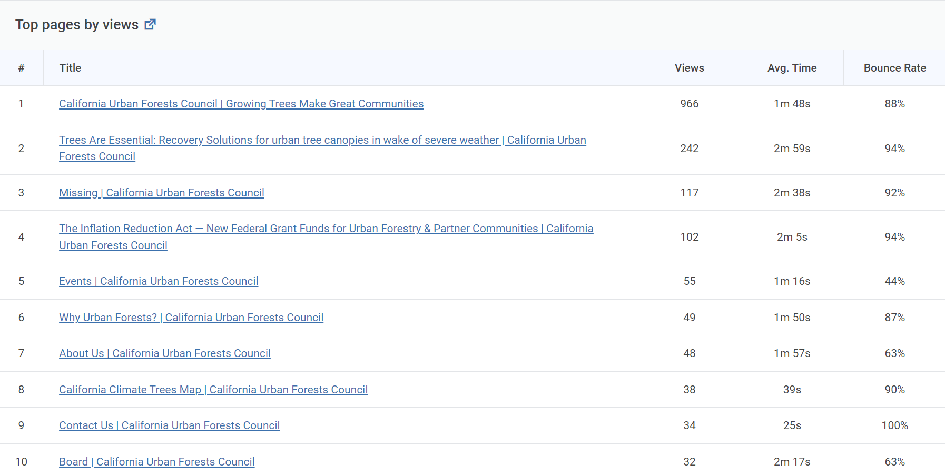Screen dimensions: 945x475
Task: Click the 90% bounce rate cell
Action: pos(895,390)
